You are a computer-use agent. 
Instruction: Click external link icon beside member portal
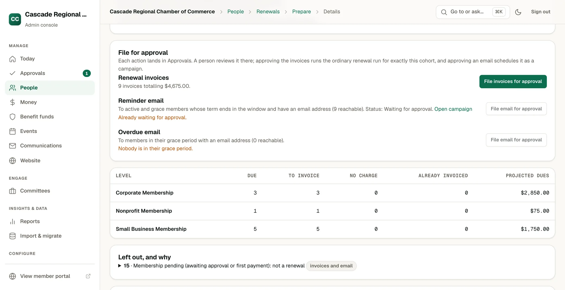tap(88, 276)
